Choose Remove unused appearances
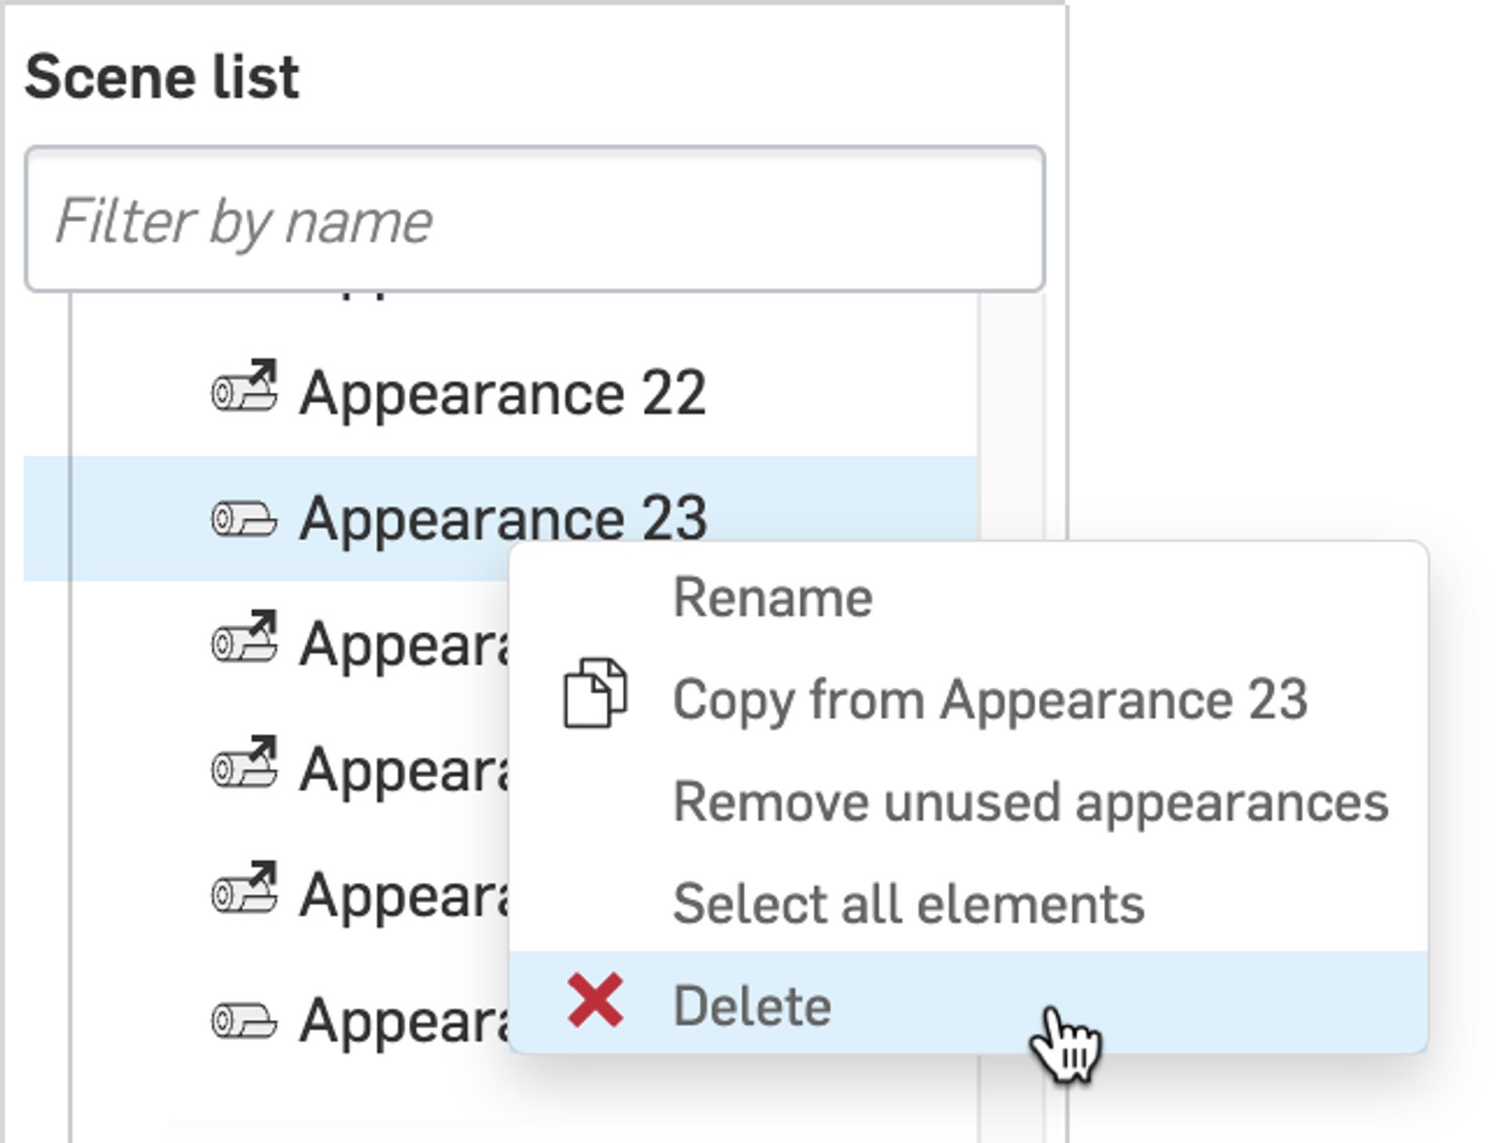The width and height of the screenshot is (1497, 1143). (x=1030, y=803)
